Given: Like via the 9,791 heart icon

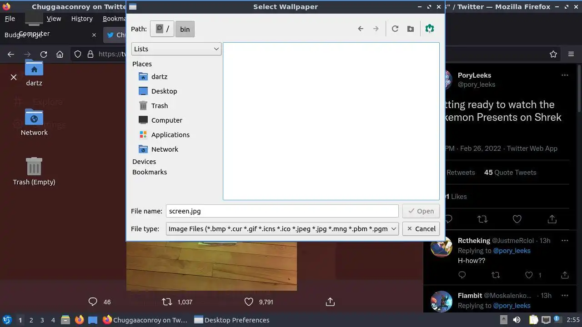Looking at the screenshot, I should [x=249, y=302].
